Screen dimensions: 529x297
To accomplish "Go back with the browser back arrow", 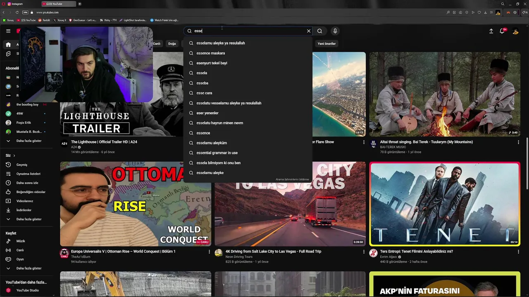I will [4, 12].
